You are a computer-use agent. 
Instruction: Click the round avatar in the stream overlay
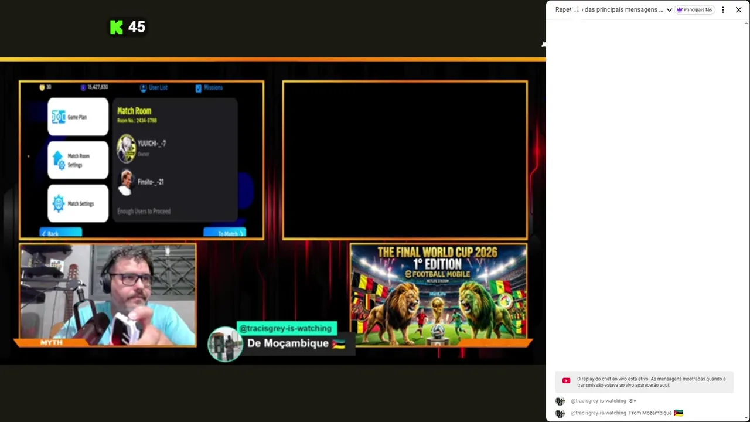pyautogui.click(x=225, y=344)
